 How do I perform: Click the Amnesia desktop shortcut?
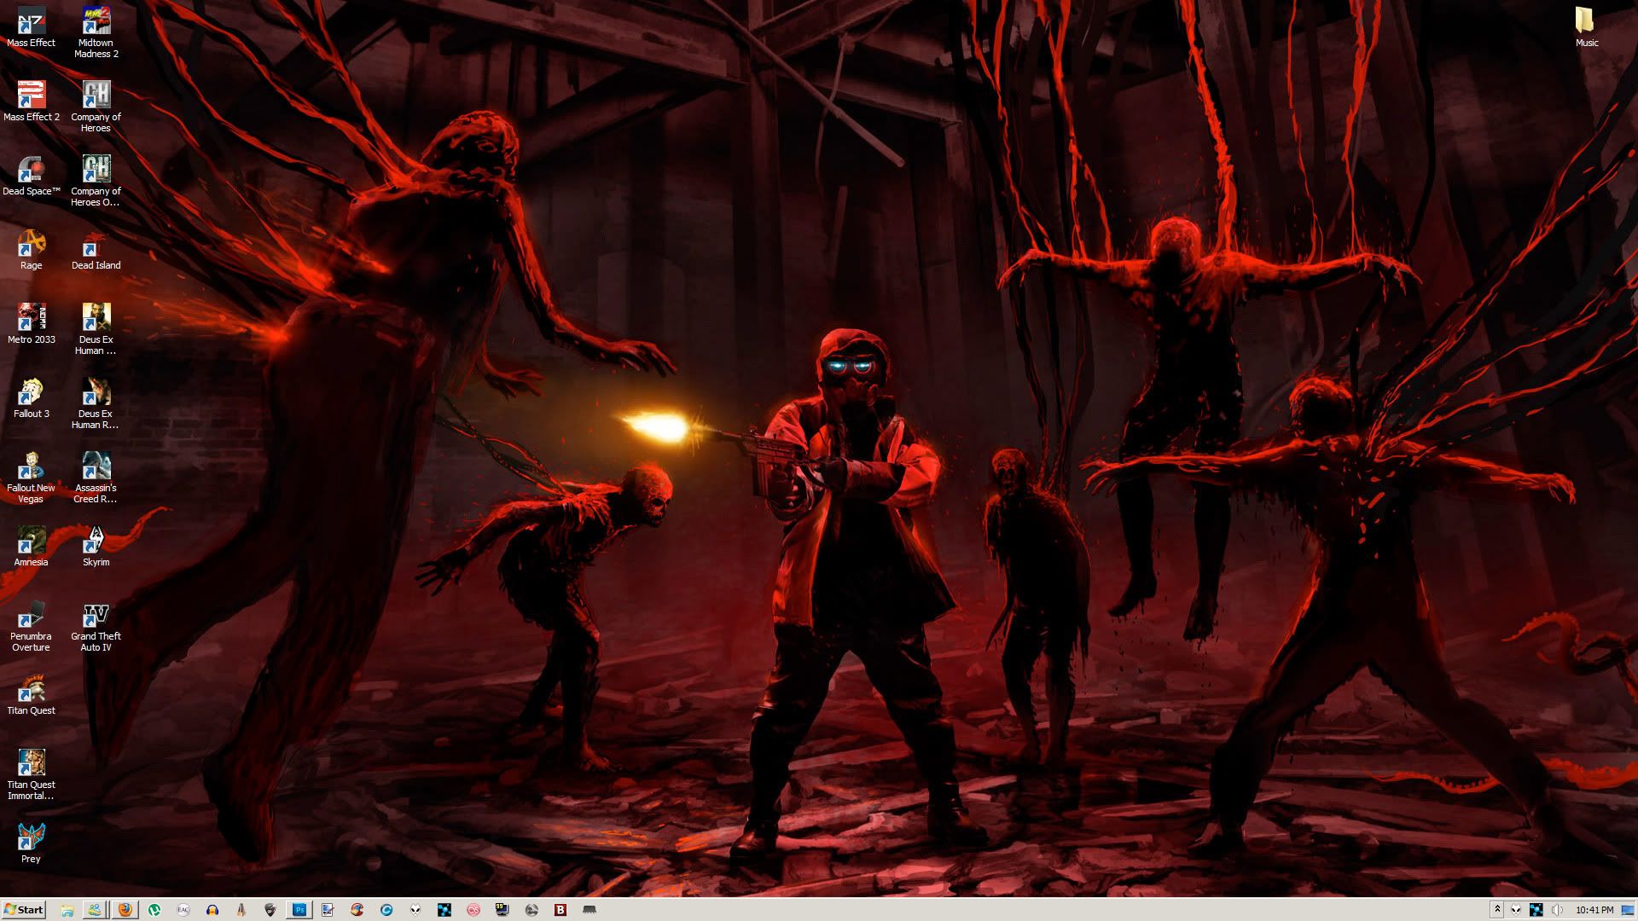tap(32, 541)
